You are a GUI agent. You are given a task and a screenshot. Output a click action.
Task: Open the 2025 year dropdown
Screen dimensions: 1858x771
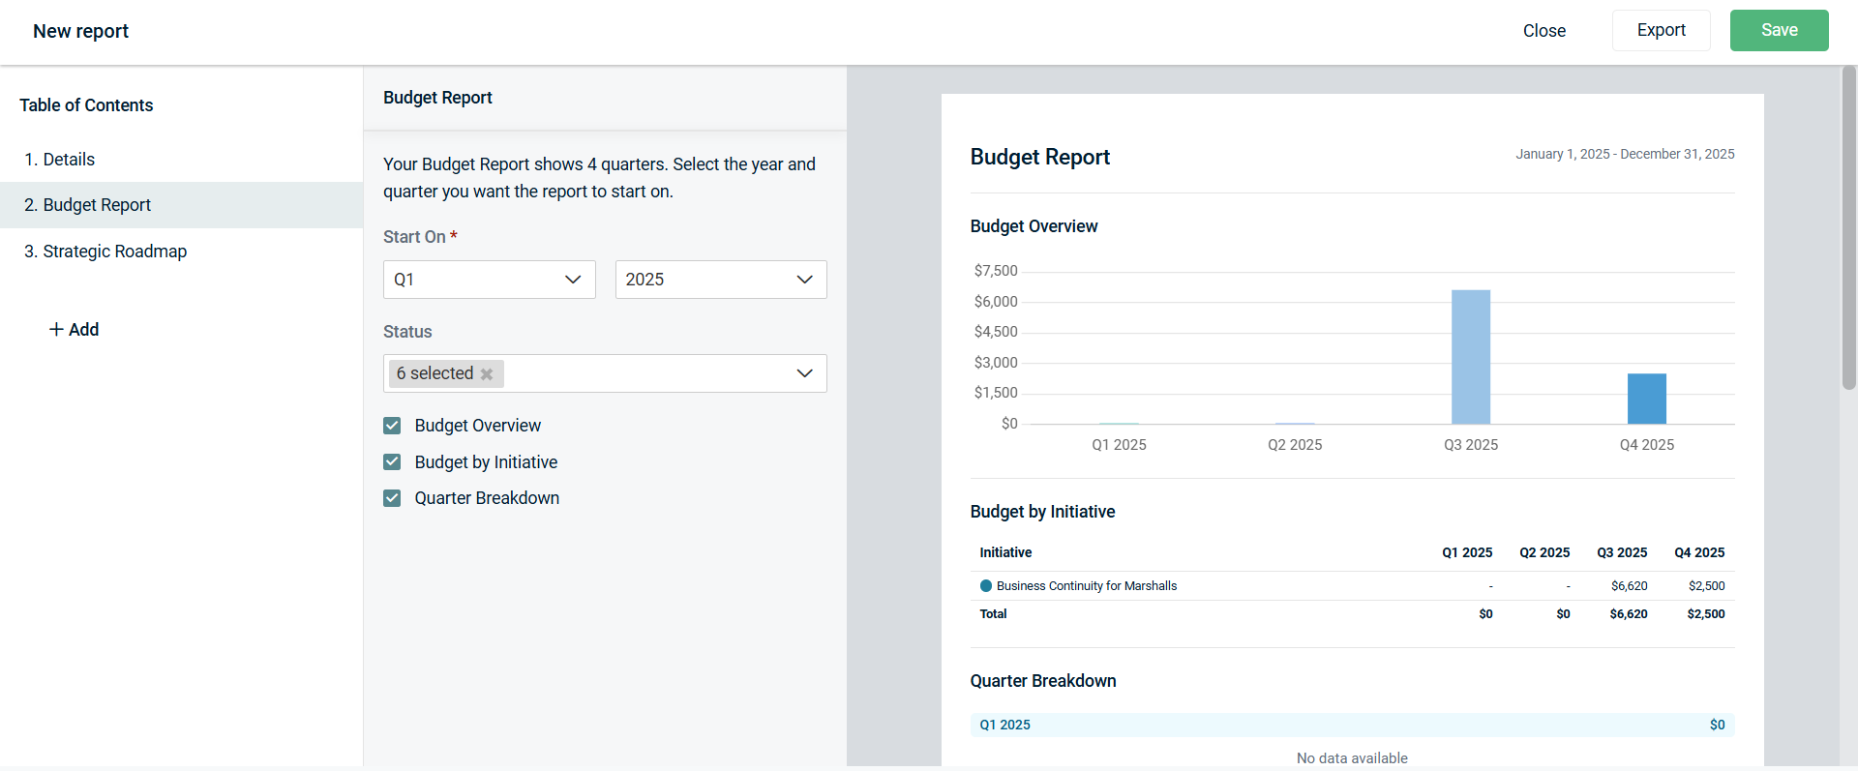(x=720, y=280)
